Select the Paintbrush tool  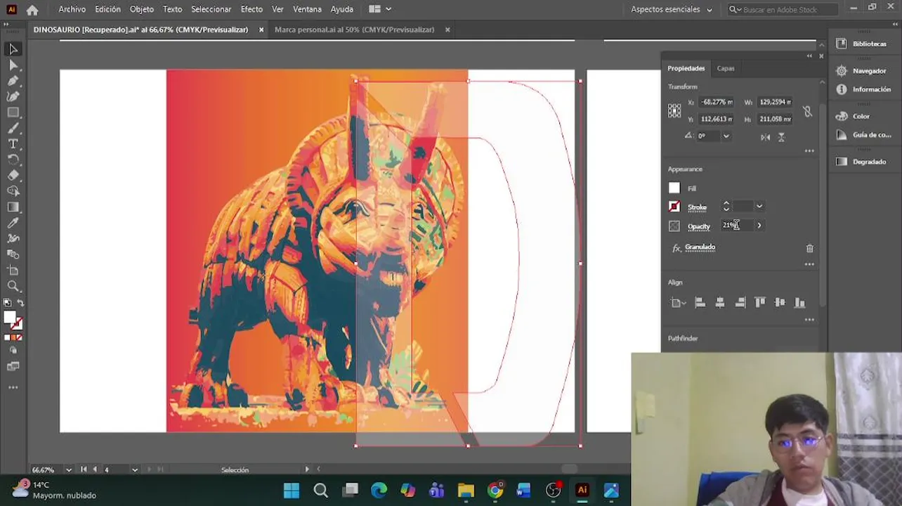point(13,128)
